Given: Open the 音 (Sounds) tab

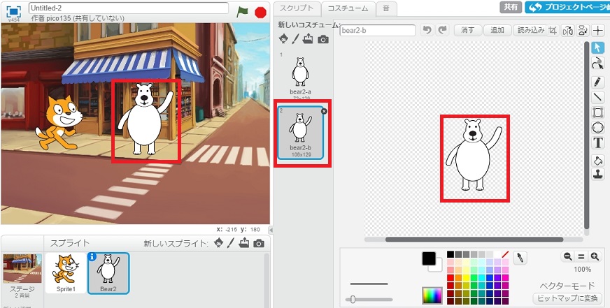Looking at the screenshot, I should point(386,8).
